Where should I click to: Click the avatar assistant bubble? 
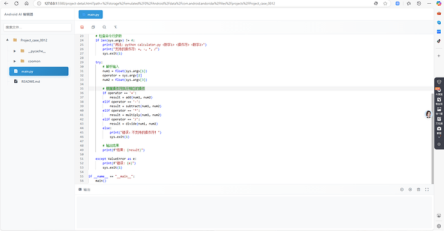429,114
